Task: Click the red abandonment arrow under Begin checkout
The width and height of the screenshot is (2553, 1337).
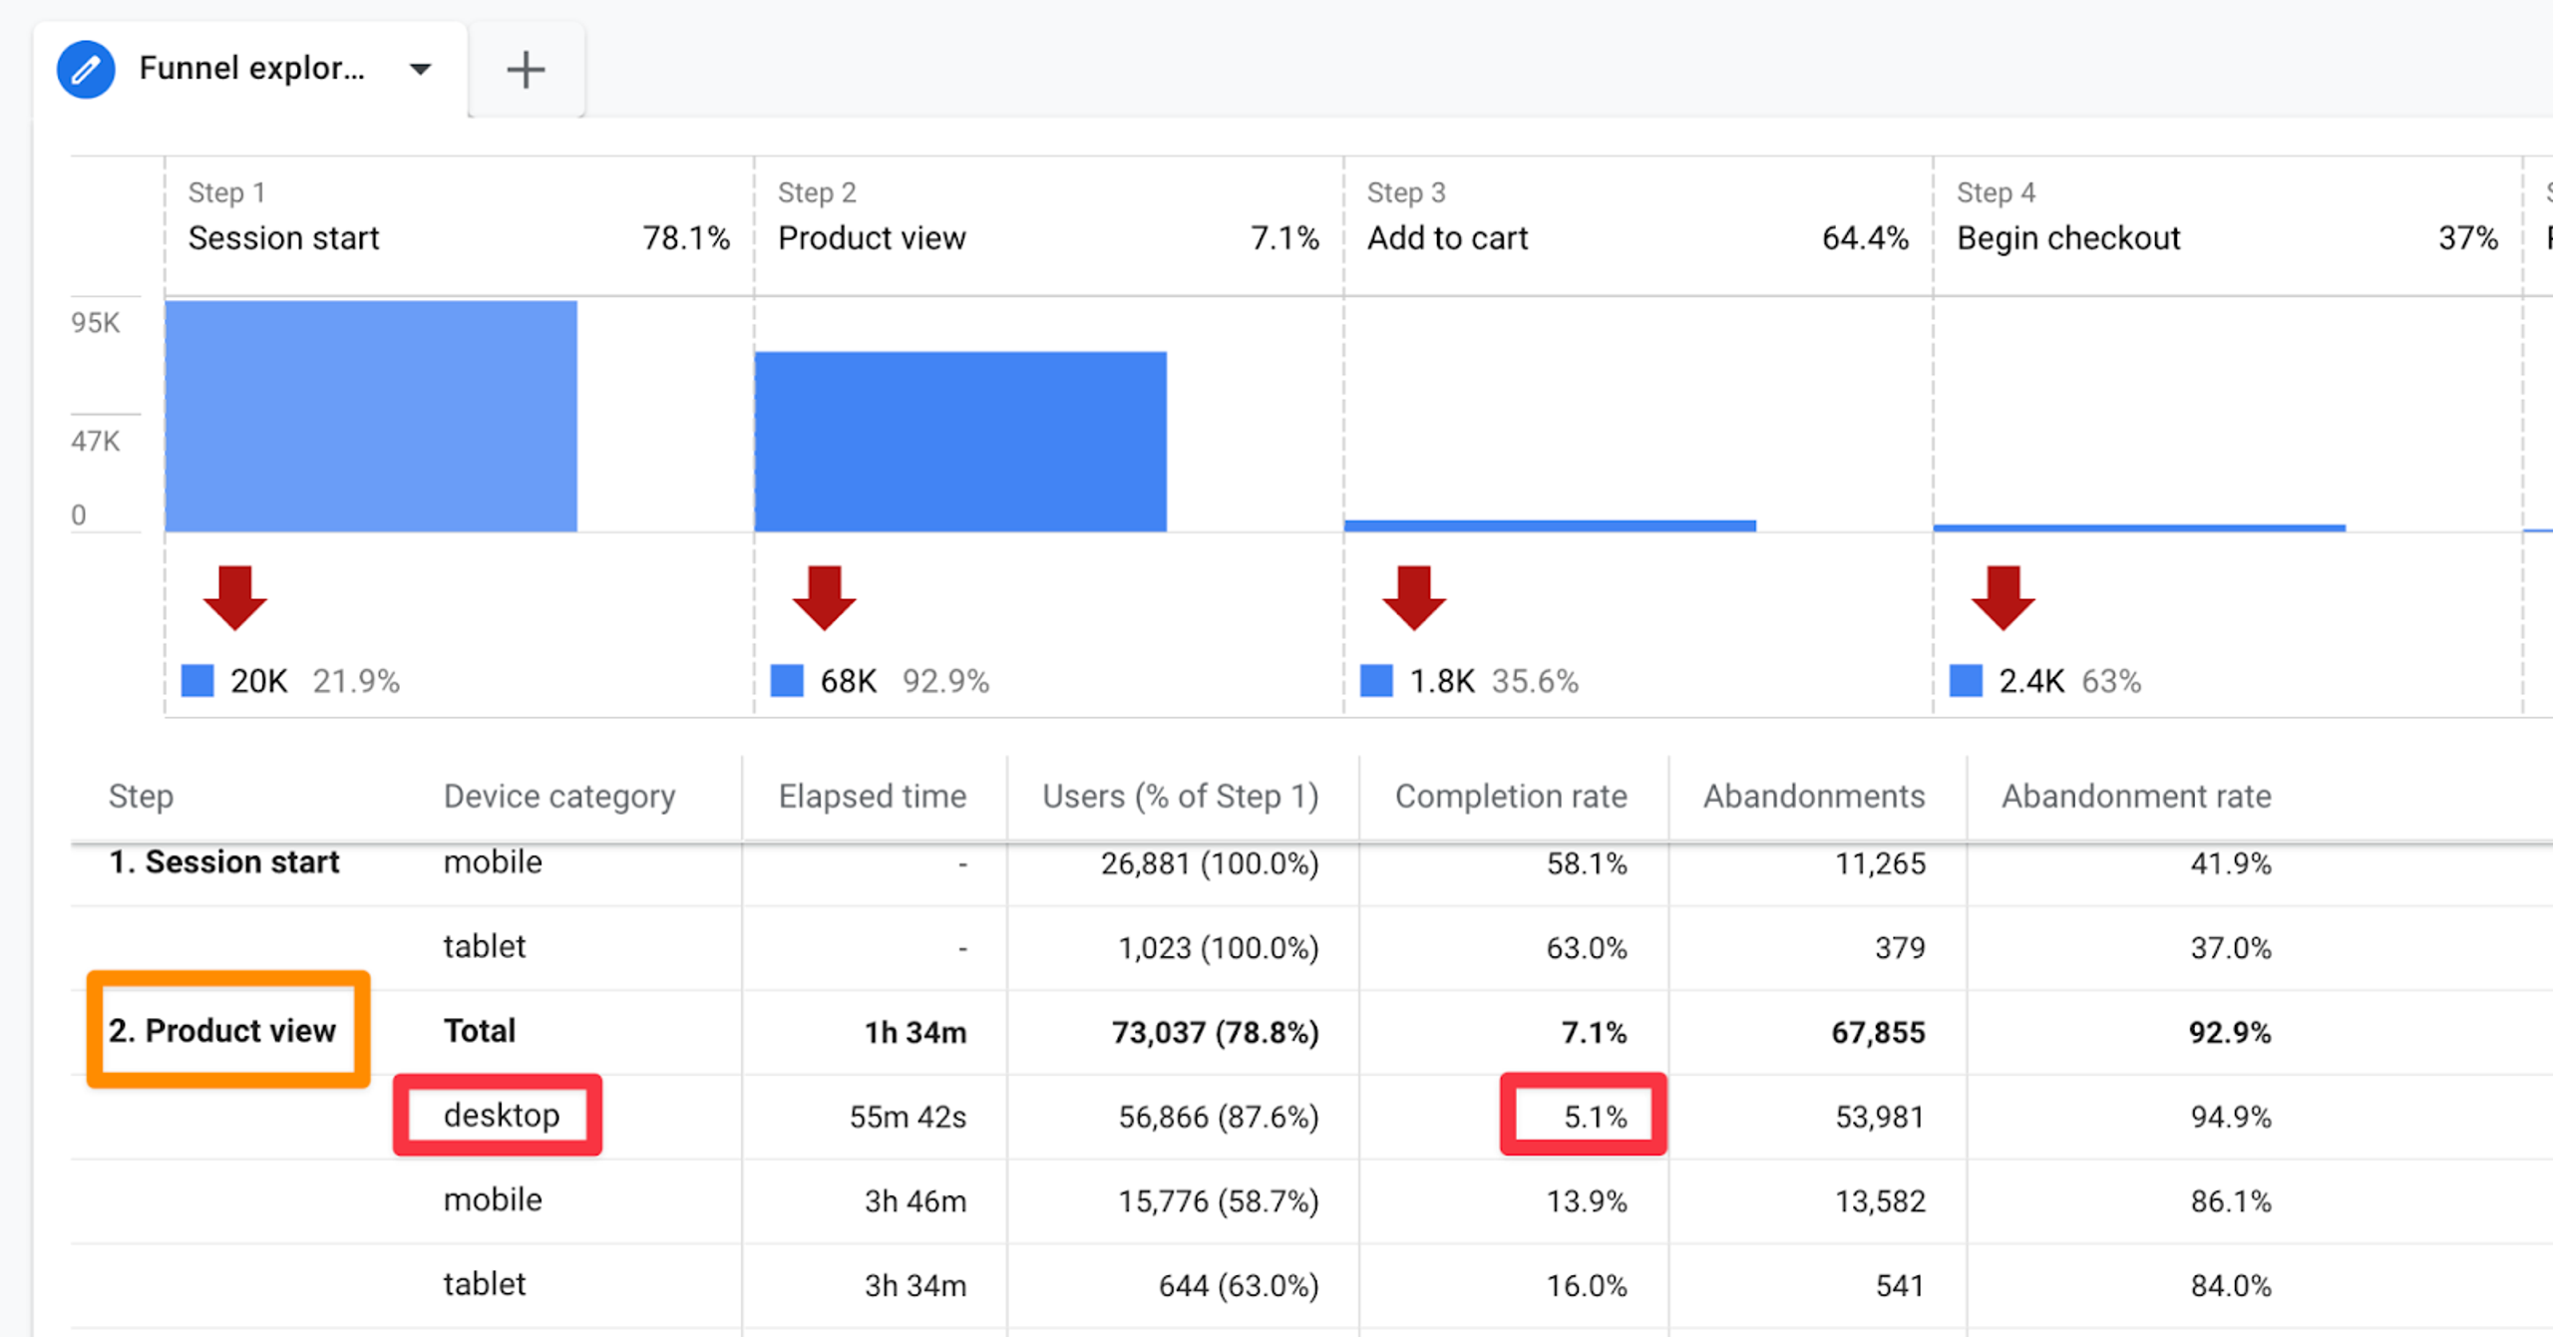Action: (x=2004, y=597)
